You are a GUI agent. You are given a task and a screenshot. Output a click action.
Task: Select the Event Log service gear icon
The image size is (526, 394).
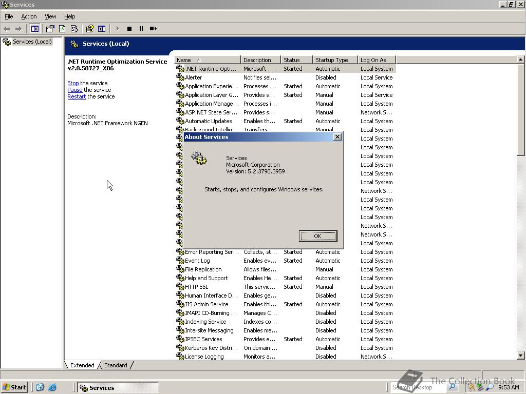coord(180,260)
